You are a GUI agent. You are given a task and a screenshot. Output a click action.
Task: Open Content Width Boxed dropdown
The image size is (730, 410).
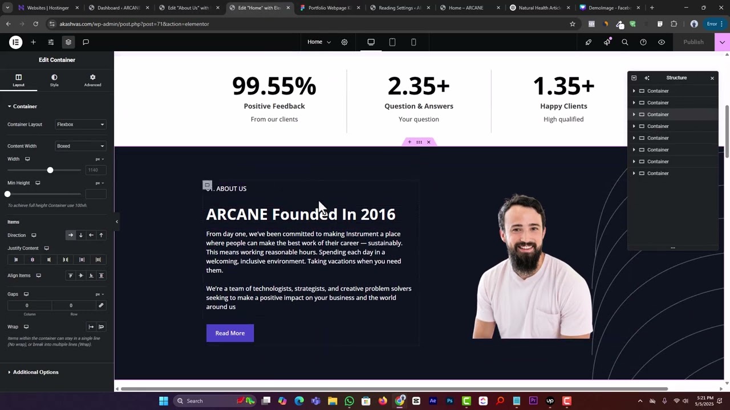(80, 146)
